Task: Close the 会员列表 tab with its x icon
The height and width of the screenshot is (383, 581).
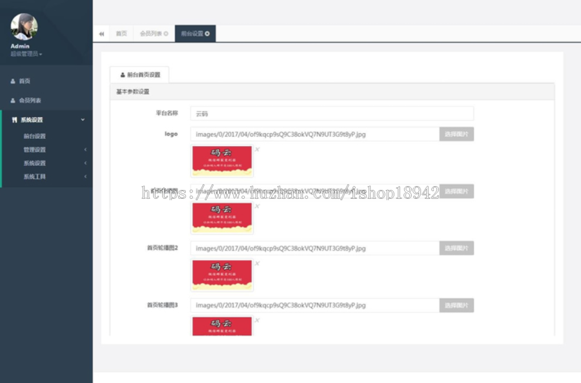Action: tap(166, 34)
